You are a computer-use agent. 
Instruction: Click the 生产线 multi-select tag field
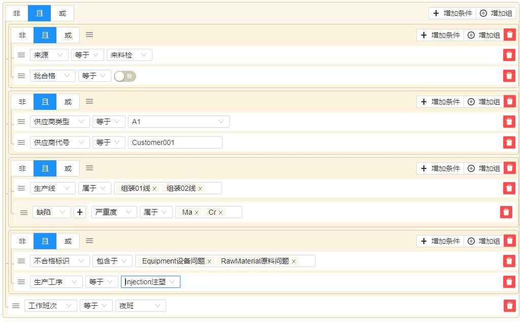(x=168, y=188)
